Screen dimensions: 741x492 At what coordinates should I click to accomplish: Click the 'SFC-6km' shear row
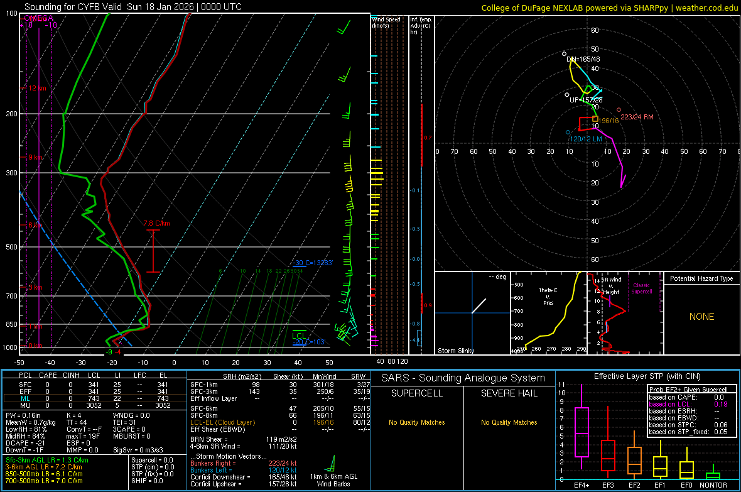coord(280,408)
